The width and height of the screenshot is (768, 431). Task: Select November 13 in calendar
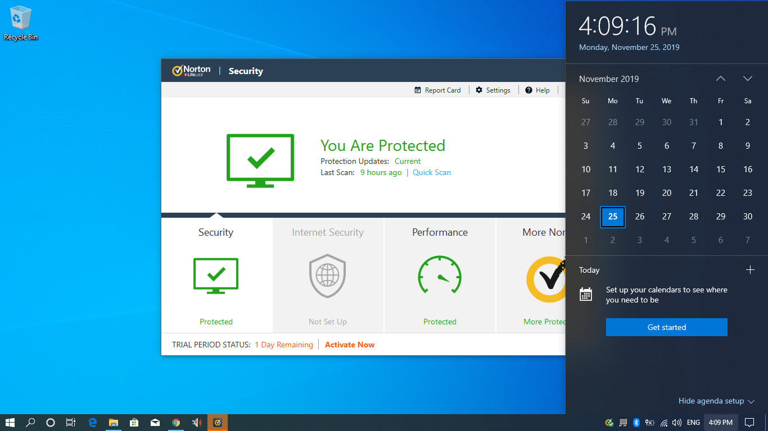click(667, 169)
